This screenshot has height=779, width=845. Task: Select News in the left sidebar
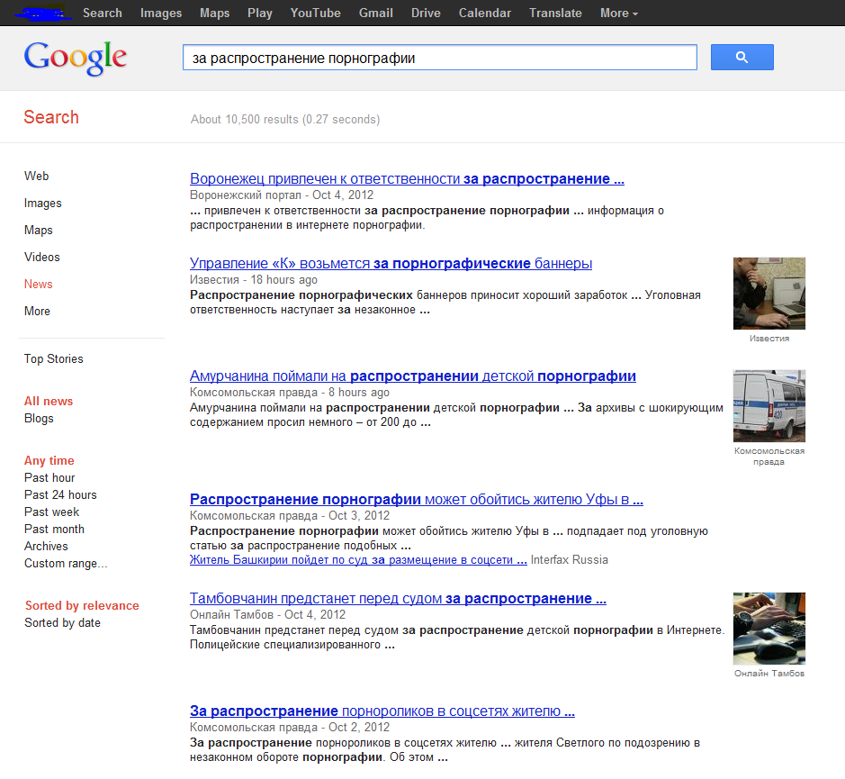coord(39,284)
